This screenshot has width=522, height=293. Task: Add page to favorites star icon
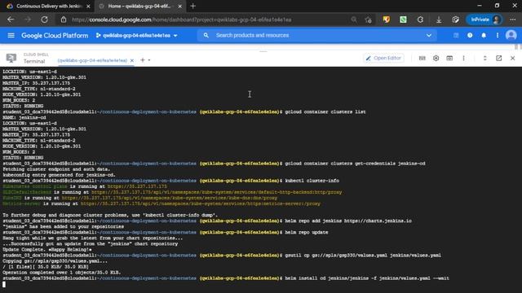[x=368, y=20]
